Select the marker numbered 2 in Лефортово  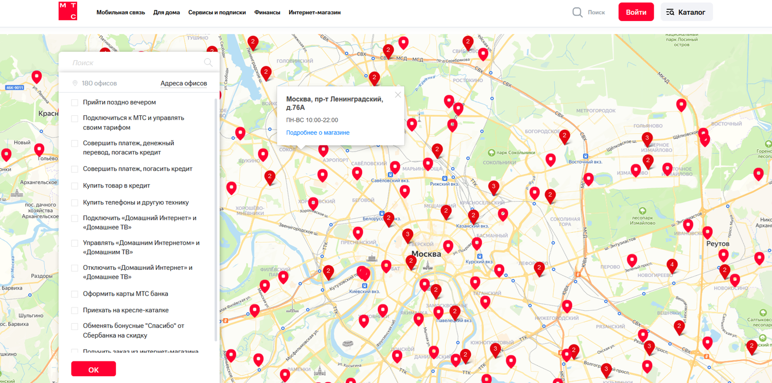tap(539, 268)
